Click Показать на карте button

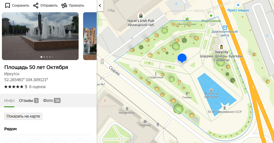(x=23, y=116)
